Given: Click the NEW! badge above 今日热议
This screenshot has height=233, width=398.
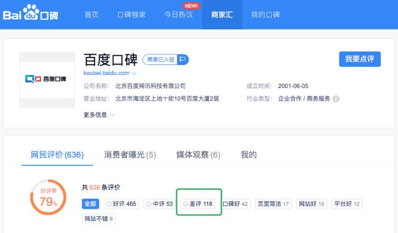Looking at the screenshot, I should 192,6.
